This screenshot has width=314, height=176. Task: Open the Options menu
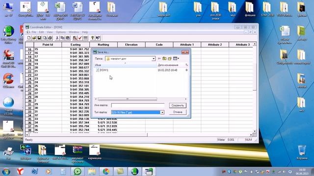pos(61,32)
